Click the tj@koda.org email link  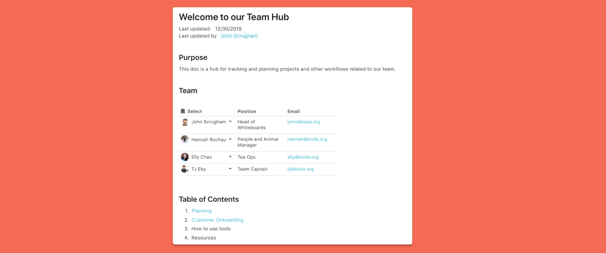[x=301, y=169]
